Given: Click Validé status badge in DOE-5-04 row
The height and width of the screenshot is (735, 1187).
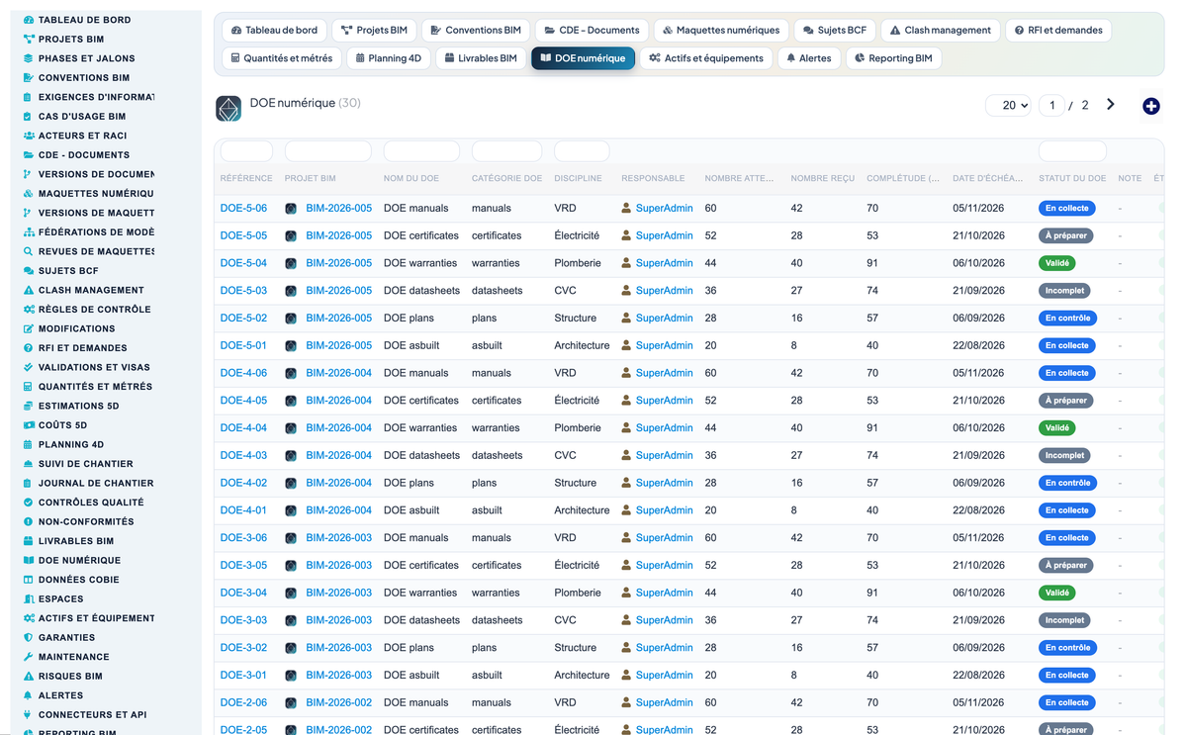Looking at the screenshot, I should click(1056, 263).
